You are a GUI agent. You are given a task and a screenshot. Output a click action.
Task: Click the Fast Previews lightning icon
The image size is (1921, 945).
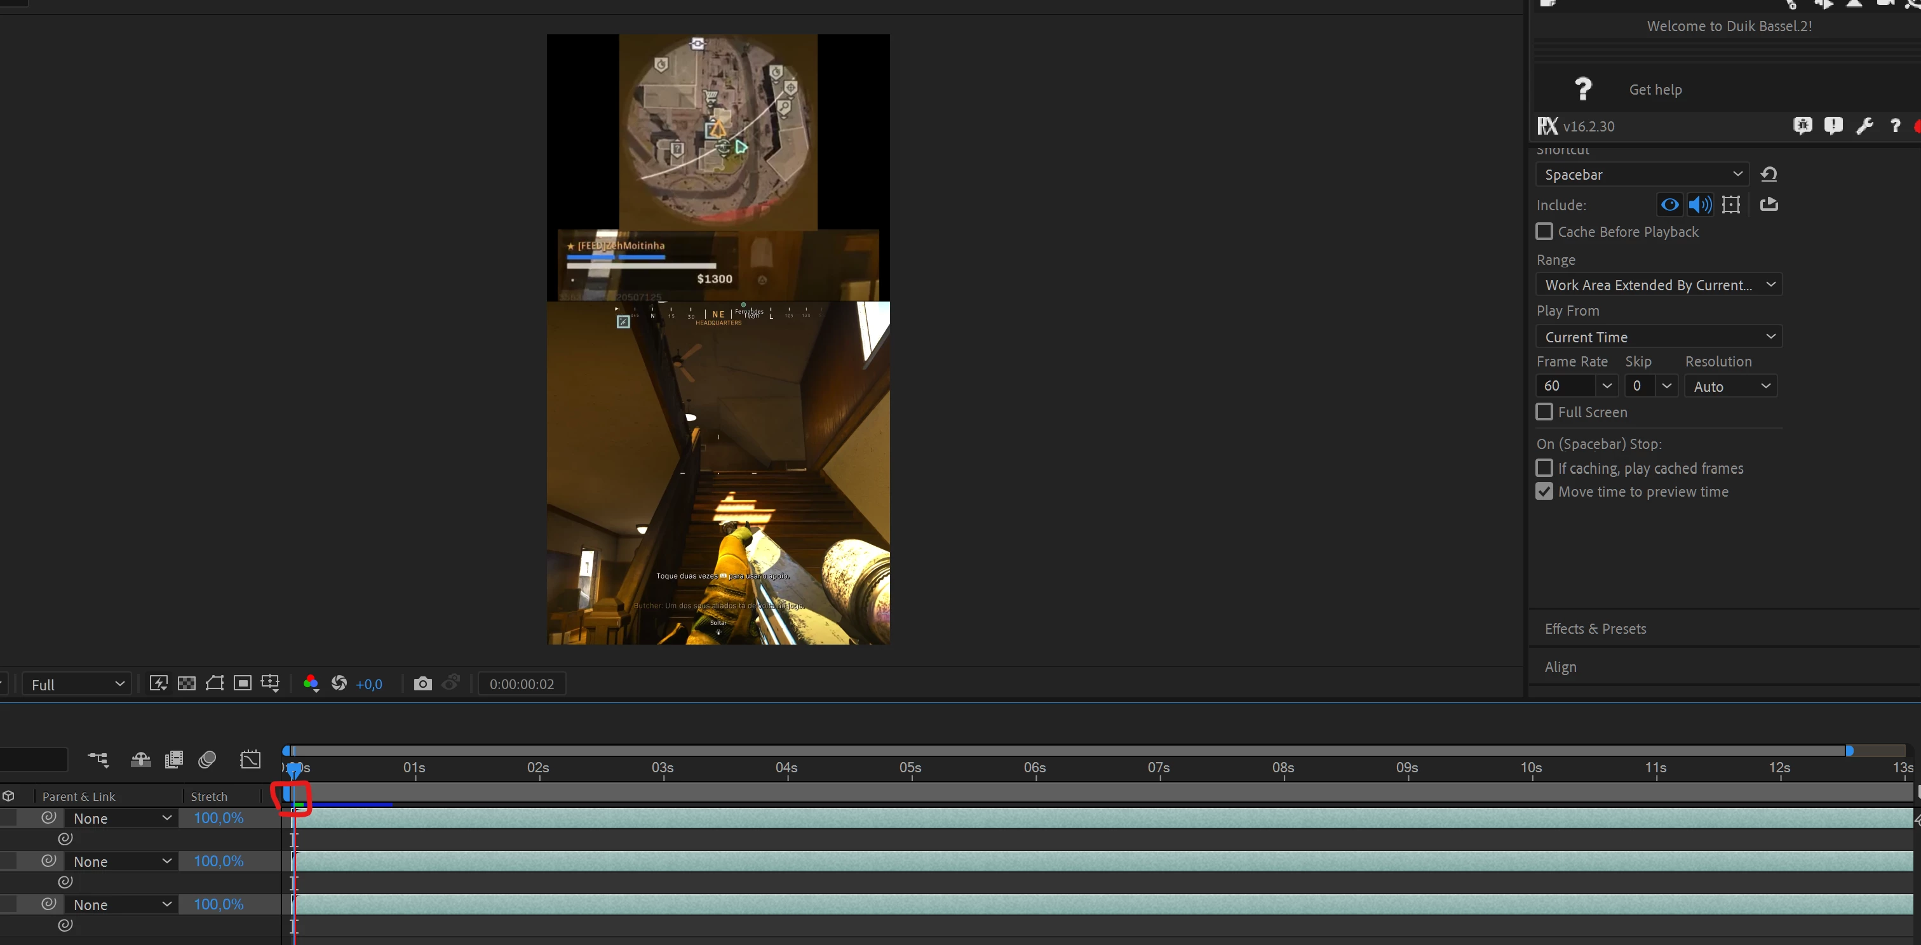pos(158,683)
